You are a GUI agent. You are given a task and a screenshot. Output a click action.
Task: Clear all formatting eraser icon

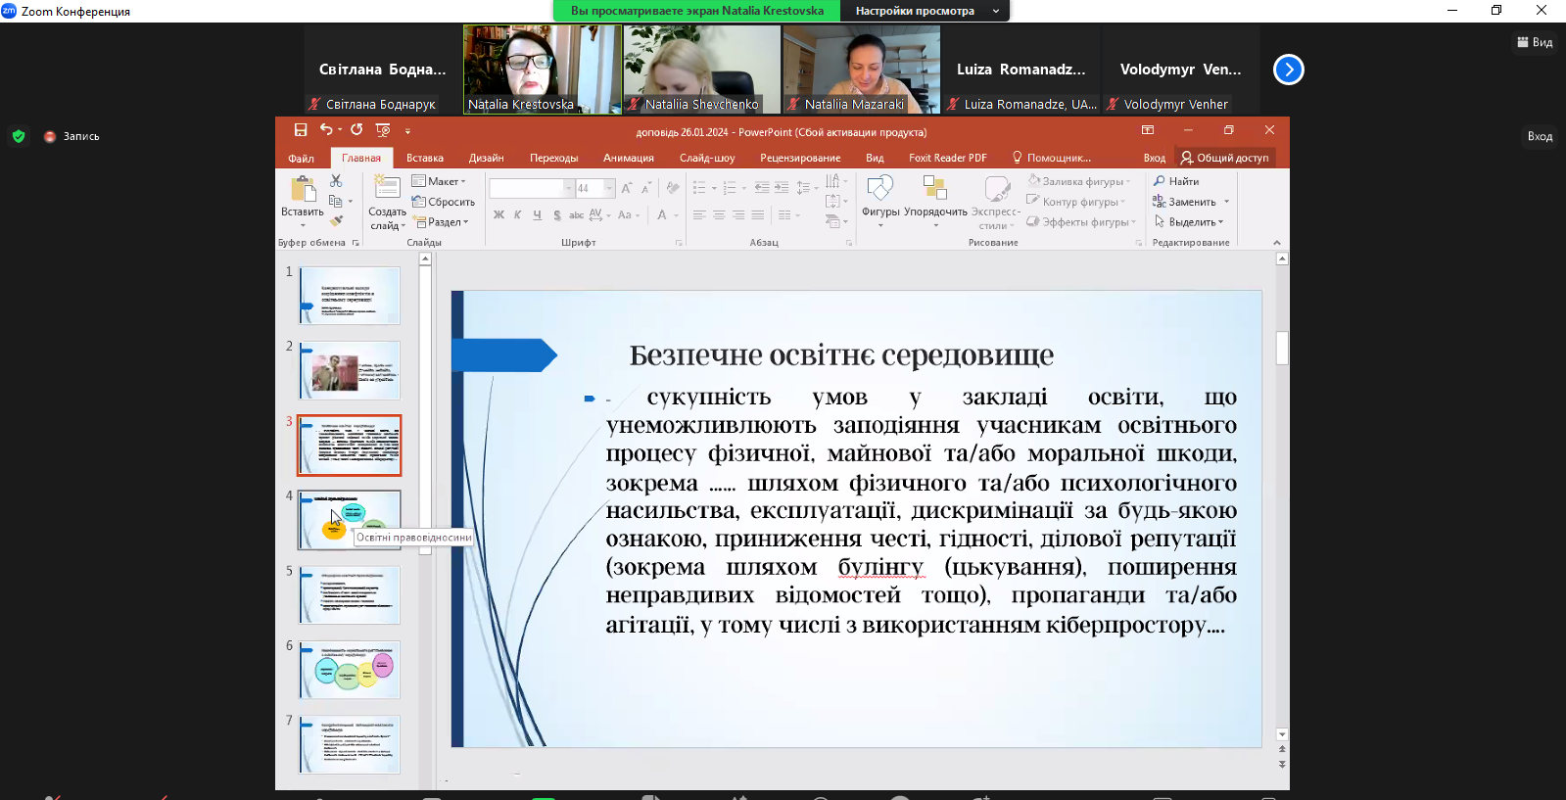(673, 188)
